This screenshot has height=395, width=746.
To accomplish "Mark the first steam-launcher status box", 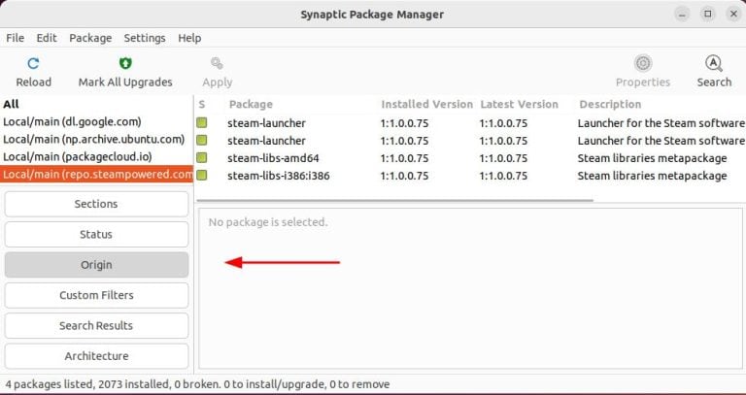I will [202, 123].
